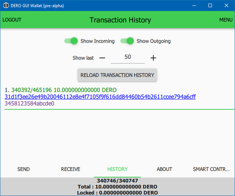Log out using the LOGOUT button
Viewport: 235px width, 196px height.
point(12,20)
